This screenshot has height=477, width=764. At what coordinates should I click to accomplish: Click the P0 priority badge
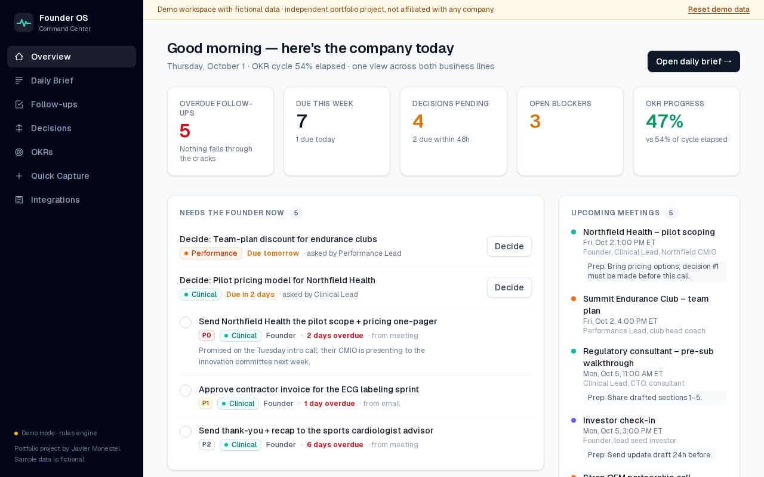tap(207, 336)
